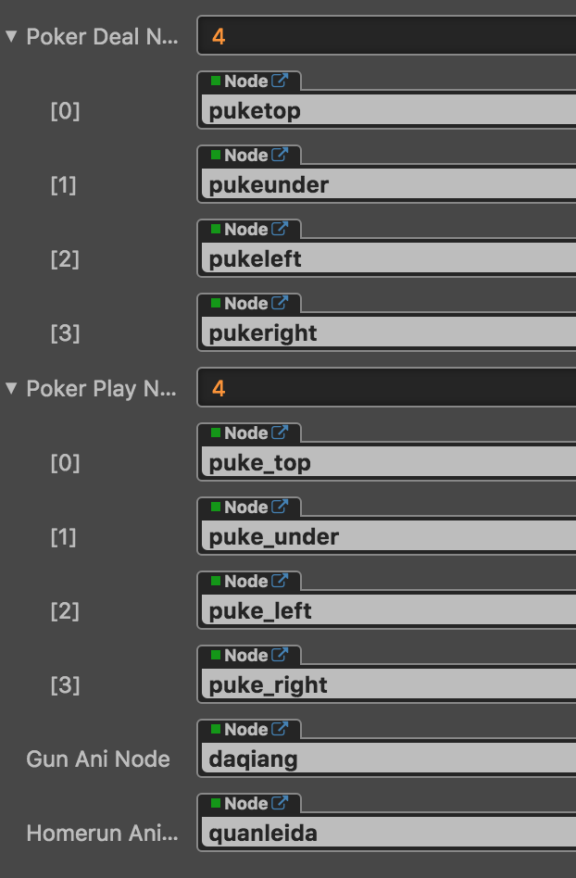
Task: Click the Poker Play array size field
Action: click(389, 389)
